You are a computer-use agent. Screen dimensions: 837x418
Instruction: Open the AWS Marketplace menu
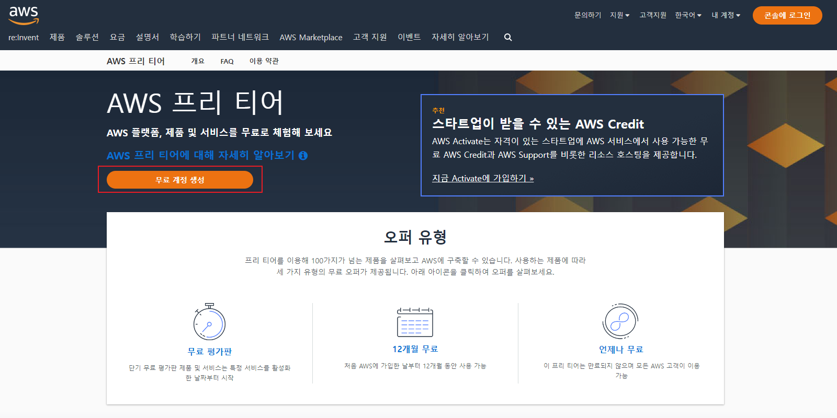tap(311, 37)
